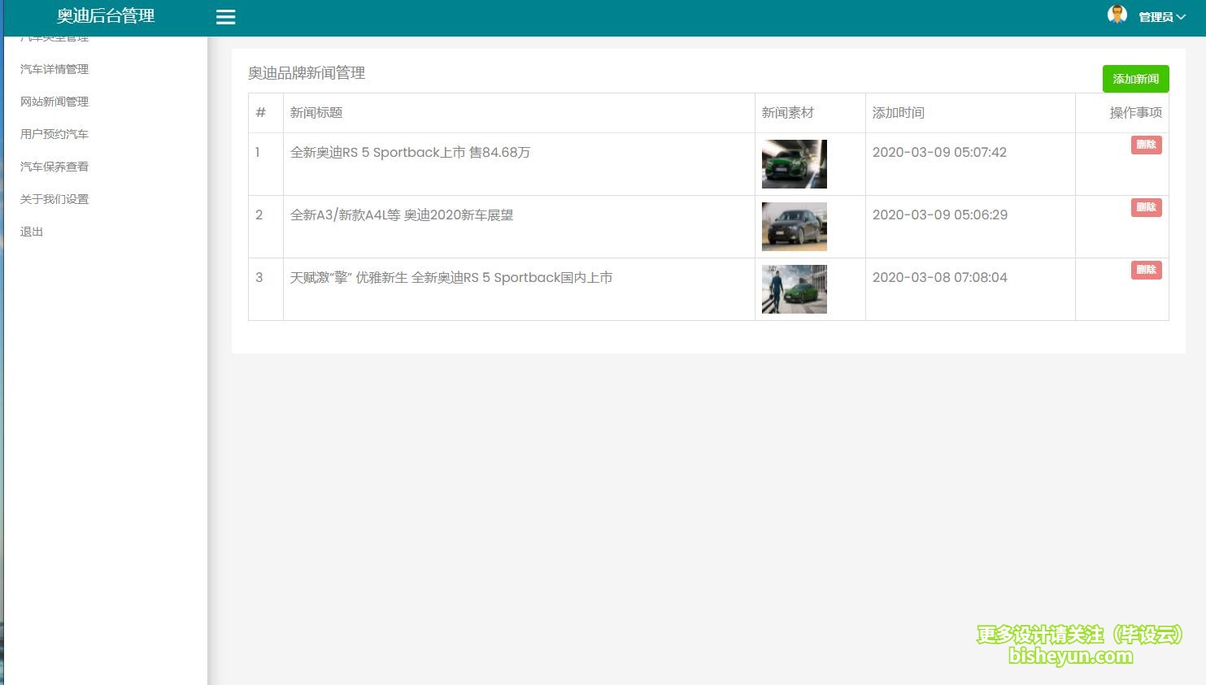
Task: Click the title 全新奥迪RS 5 Sportback上市 售84.68万
Action: [410, 153]
